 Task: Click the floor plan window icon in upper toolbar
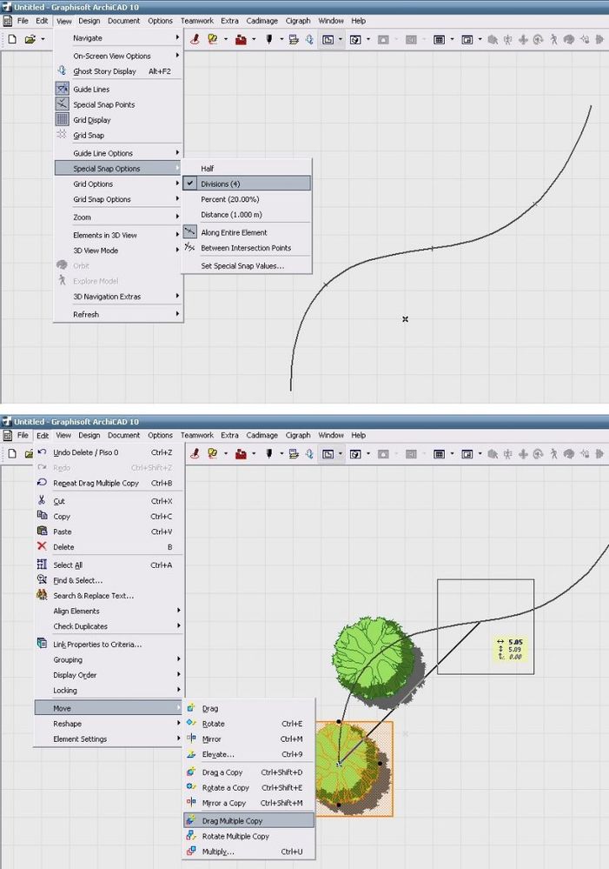coord(328,39)
